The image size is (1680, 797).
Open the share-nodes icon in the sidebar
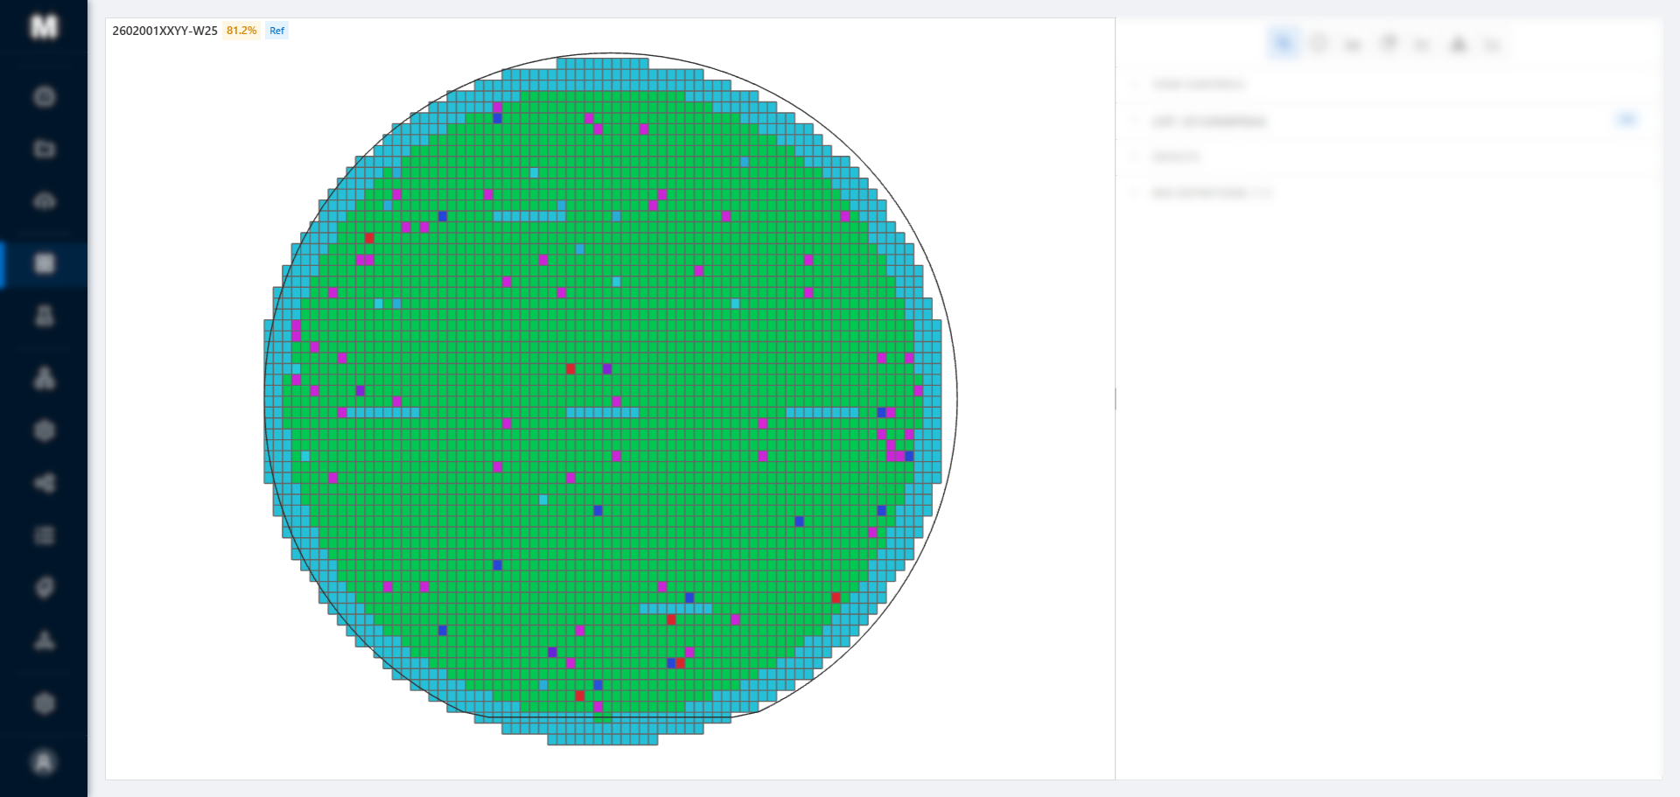tap(45, 483)
